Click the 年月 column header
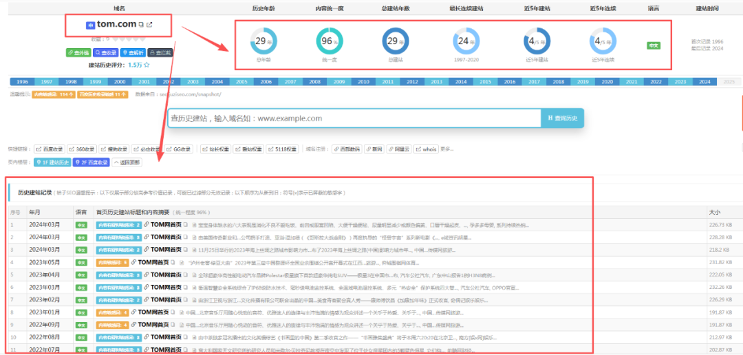This screenshot has height=355, width=743. point(34,212)
